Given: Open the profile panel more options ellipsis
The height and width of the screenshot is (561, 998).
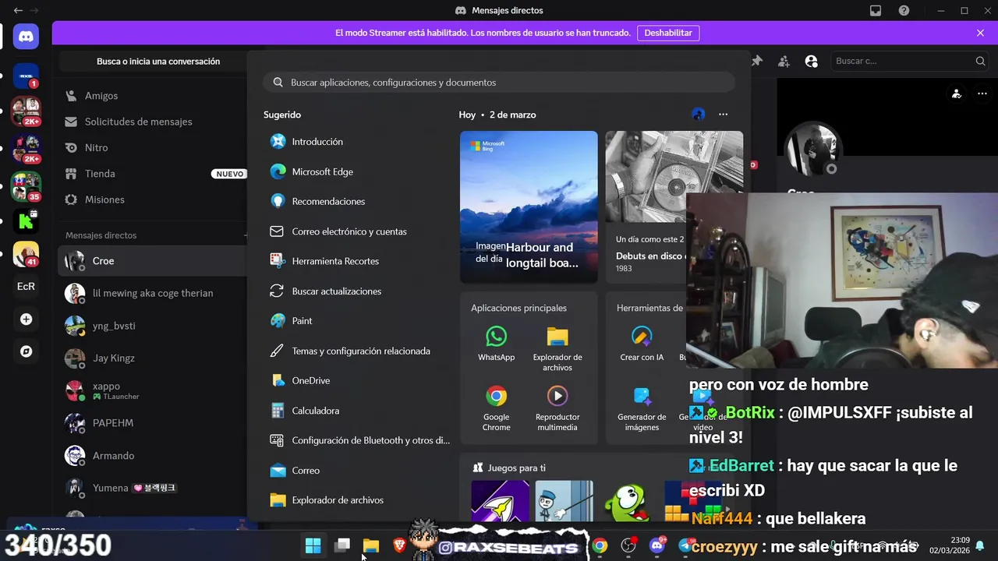Looking at the screenshot, I should point(982,93).
